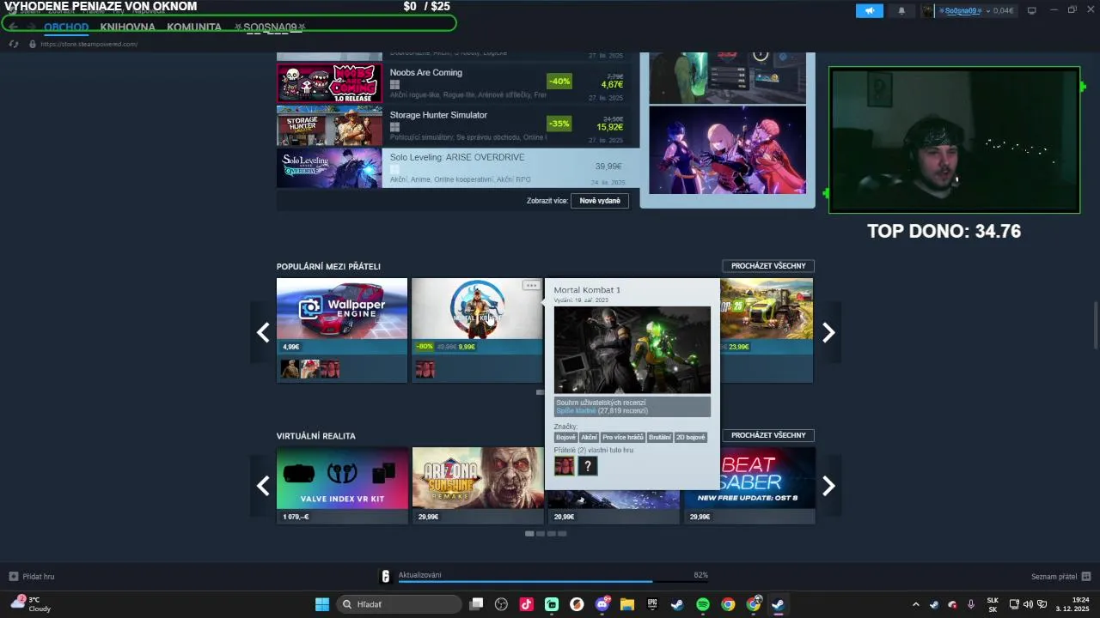Click the store.steampowered.com URL text
The height and width of the screenshot is (618, 1100).
pos(89,44)
